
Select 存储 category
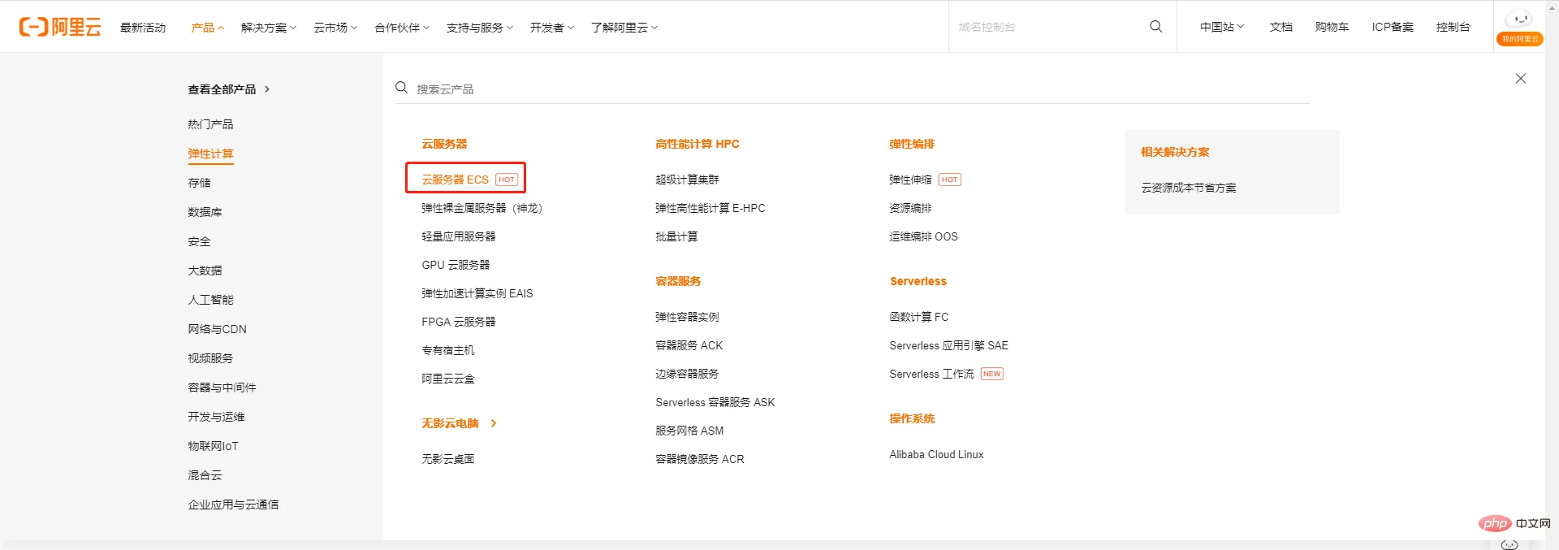point(199,183)
